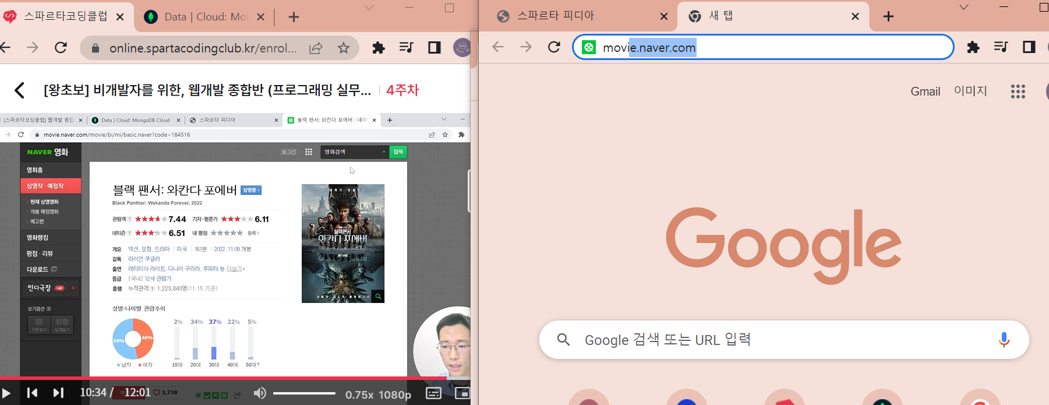Click the green 검색 button in video

398,152
